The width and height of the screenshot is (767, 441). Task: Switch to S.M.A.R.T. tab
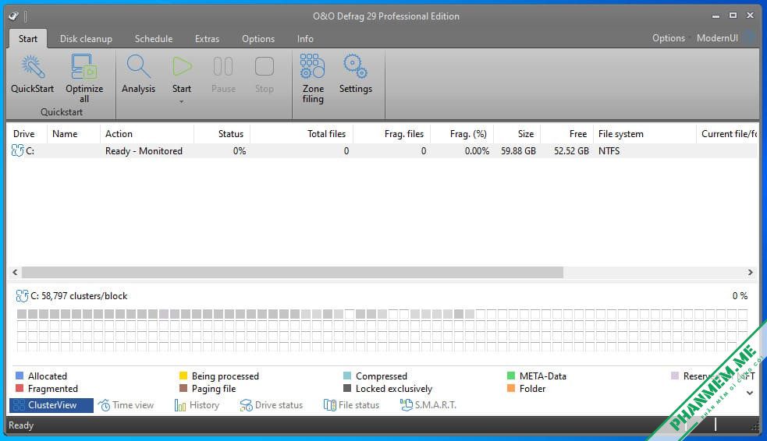tap(428, 405)
